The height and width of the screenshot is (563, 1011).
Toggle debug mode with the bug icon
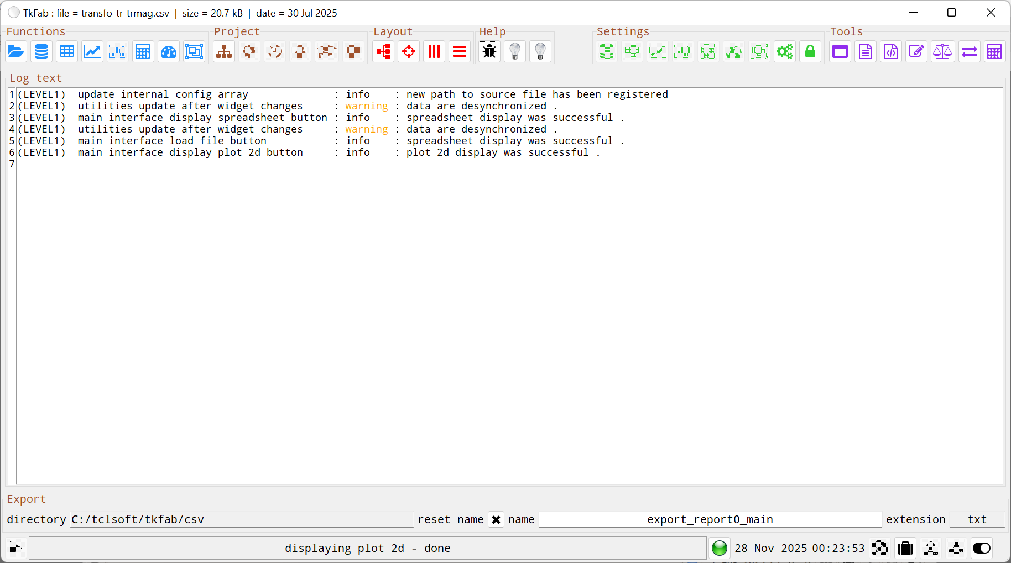[489, 51]
